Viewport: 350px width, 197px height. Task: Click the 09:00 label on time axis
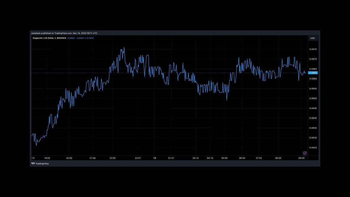pos(301,158)
